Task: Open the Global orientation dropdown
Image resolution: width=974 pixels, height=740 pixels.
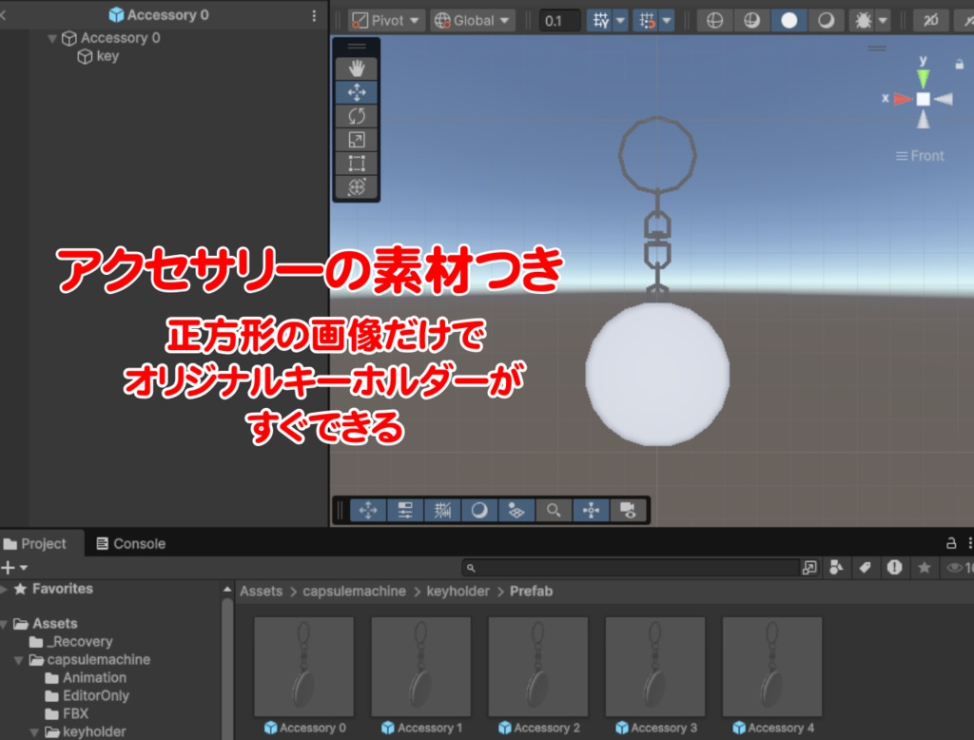Action: click(472, 19)
